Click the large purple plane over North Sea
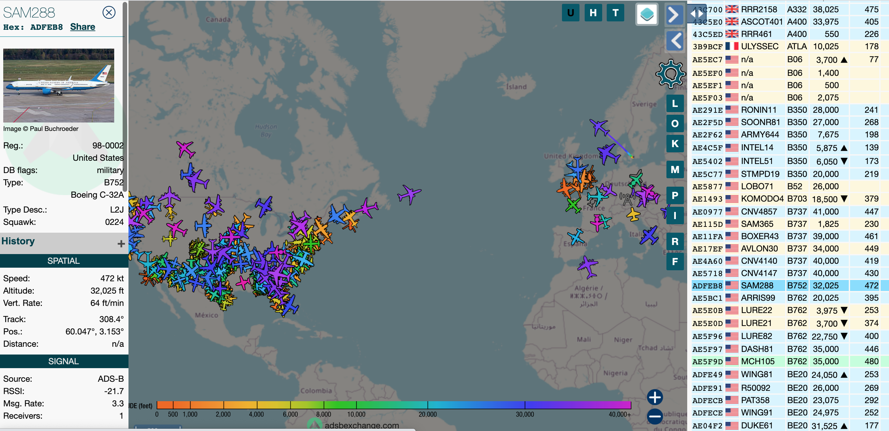The image size is (889, 431). pos(608,154)
